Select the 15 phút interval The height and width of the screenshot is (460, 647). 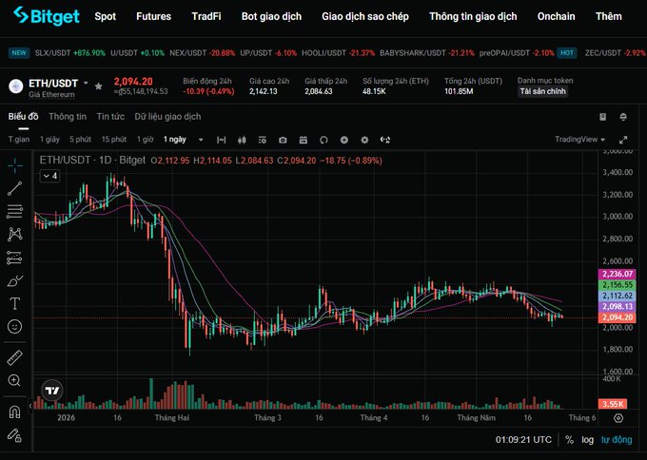pyautogui.click(x=114, y=140)
